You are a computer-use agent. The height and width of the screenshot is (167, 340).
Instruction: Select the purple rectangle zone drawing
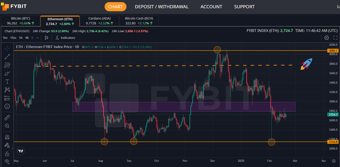click(x=184, y=107)
